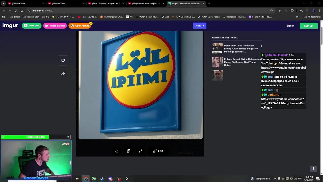The image size is (323, 182).
Task: Open the All Bookmarks folder
Action: click(312, 17)
